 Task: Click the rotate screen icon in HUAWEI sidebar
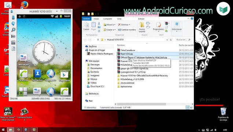point(13,23)
